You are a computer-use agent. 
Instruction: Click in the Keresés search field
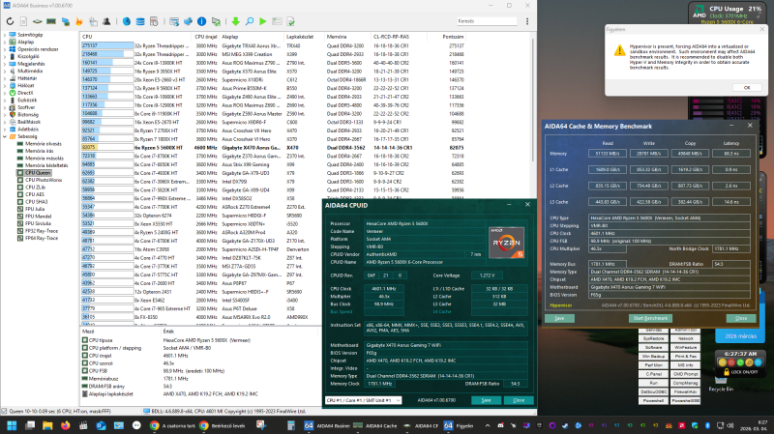tap(487, 21)
